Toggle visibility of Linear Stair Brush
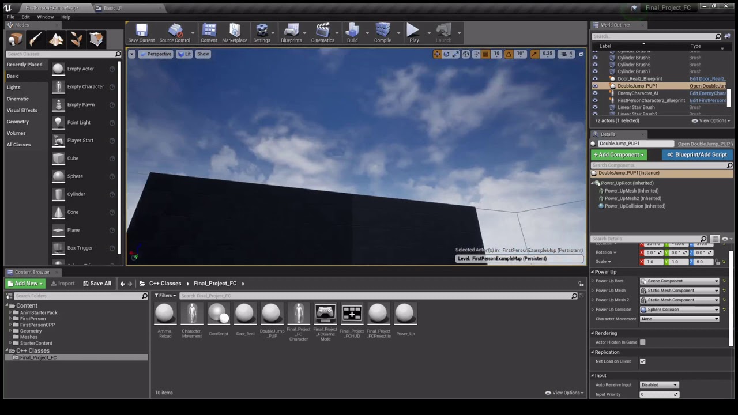 pos(595,107)
